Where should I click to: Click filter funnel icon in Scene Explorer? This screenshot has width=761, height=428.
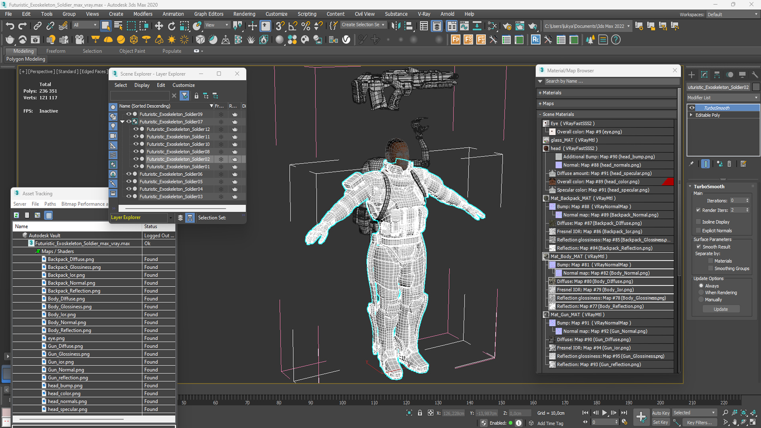point(184,96)
